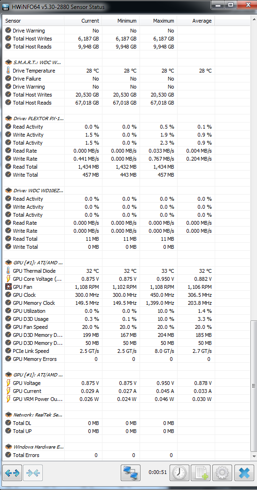Open sensor settings gear button
Viewport: 257px width, 490px height.
pos(222,473)
